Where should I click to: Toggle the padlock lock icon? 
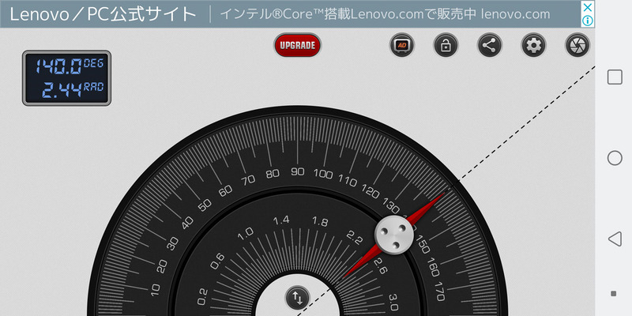click(x=446, y=45)
